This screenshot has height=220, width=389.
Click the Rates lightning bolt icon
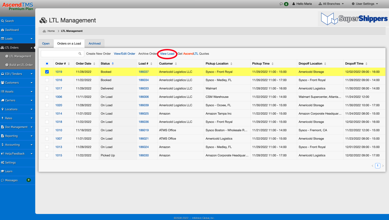point(2,118)
